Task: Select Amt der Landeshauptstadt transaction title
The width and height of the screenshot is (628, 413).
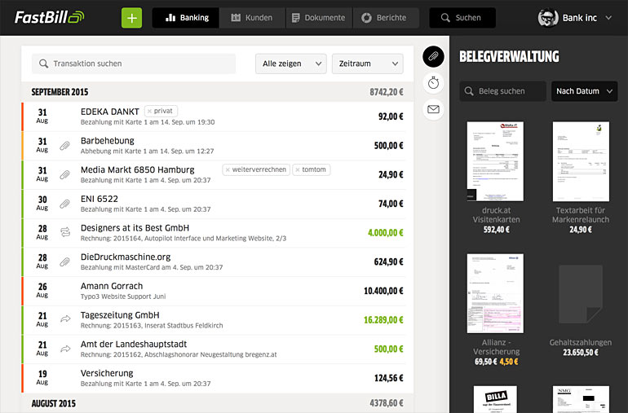Action: (x=134, y=344)
